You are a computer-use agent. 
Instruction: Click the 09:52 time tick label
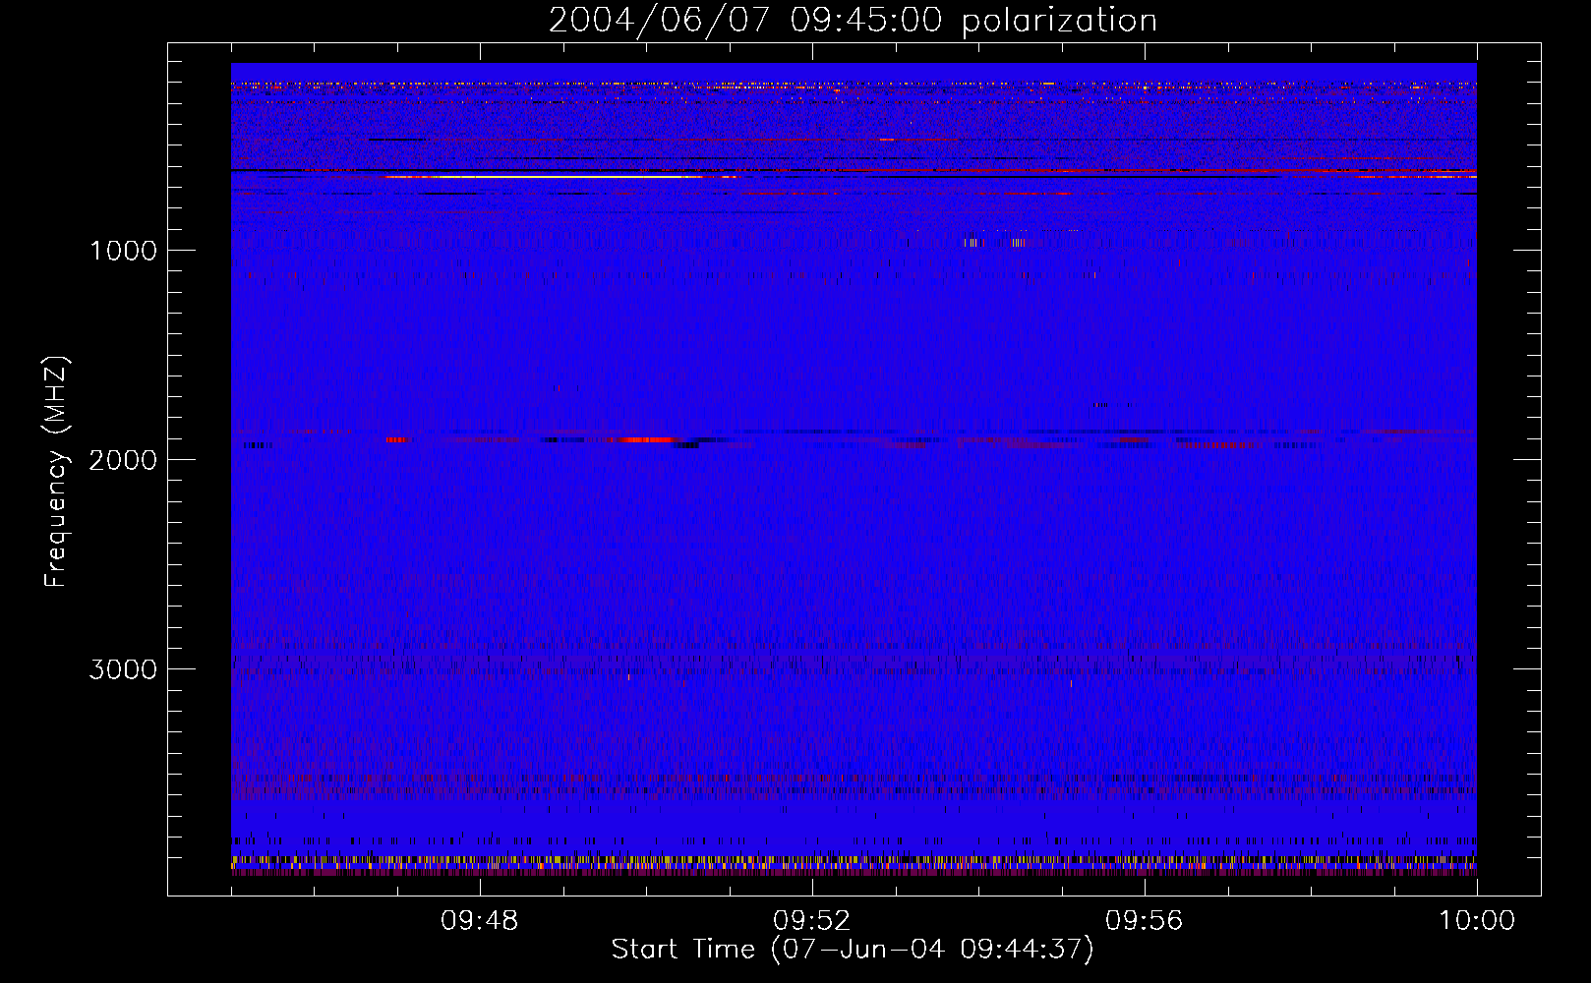point(812,921)
